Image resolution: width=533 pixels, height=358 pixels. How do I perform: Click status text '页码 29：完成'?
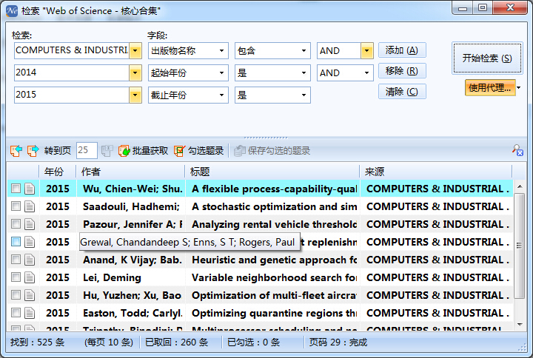tap(338, 342)
